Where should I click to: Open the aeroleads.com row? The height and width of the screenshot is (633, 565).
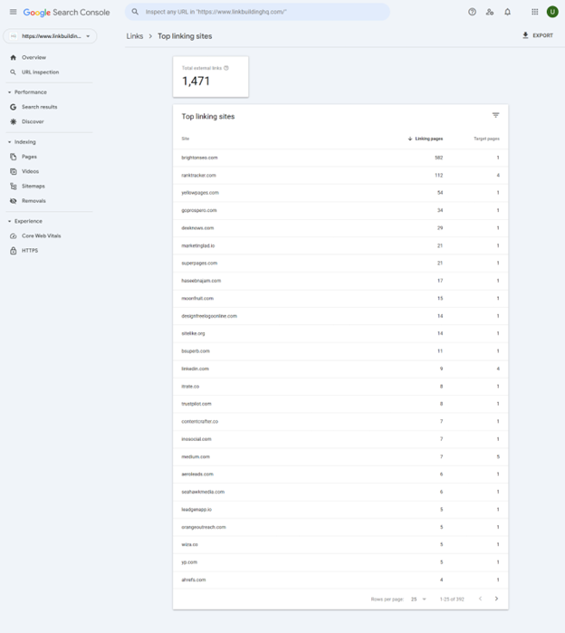tap(340, 475)
